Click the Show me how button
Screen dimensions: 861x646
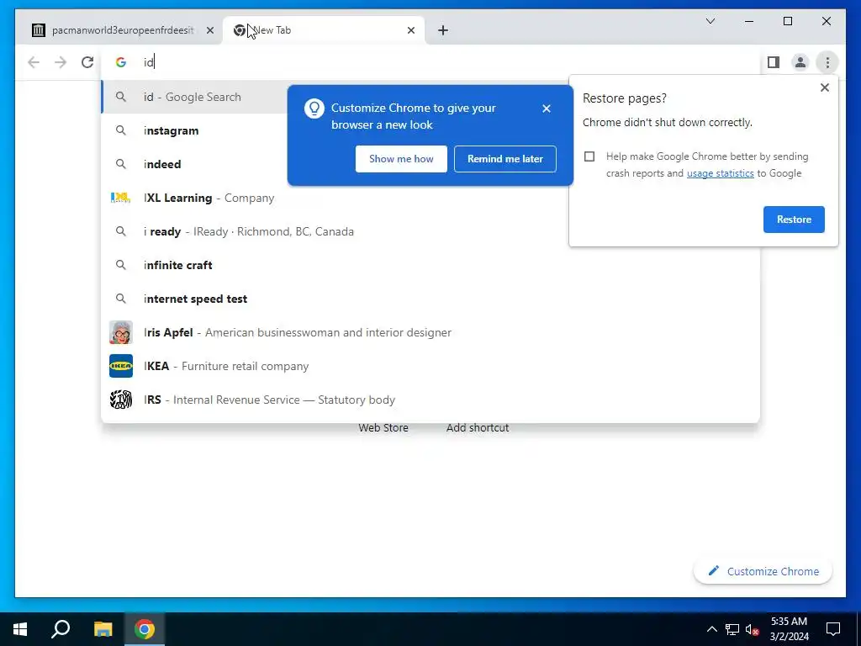[401, 159]
